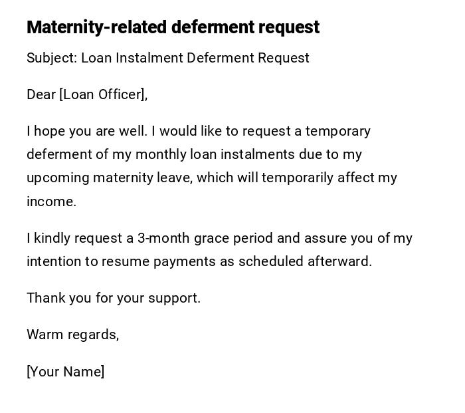Select the "[Your Name]" placeholder
Viewport: 465px width, 413px height.
click(x=66, y=372)
